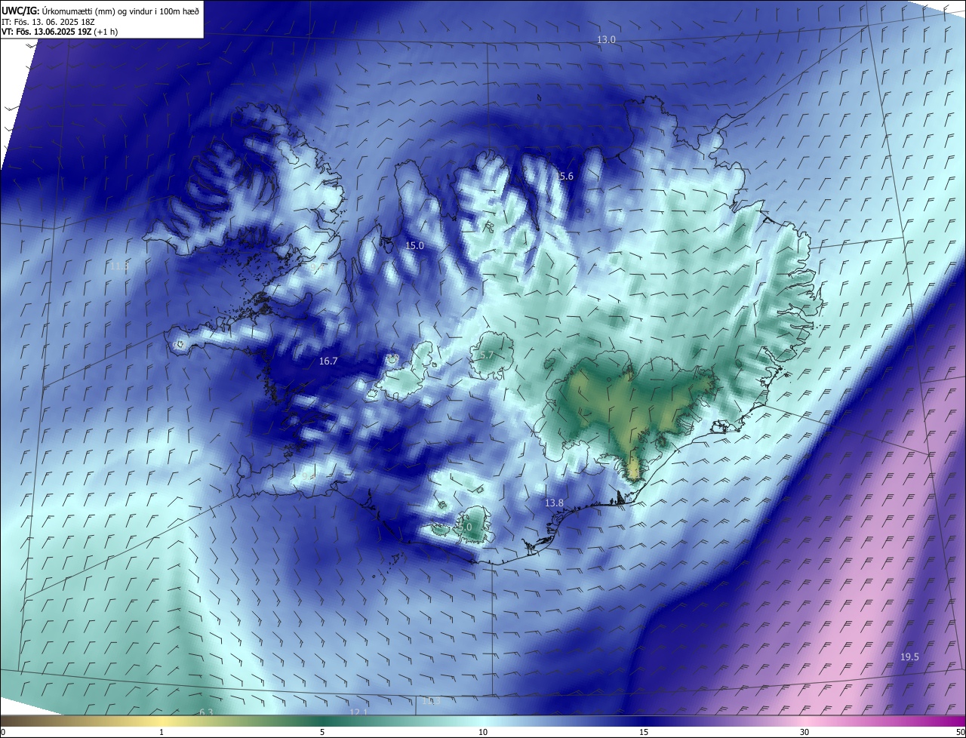
Task: Click the 16.7 value label on the map
Action: click(x=328, y=361)
